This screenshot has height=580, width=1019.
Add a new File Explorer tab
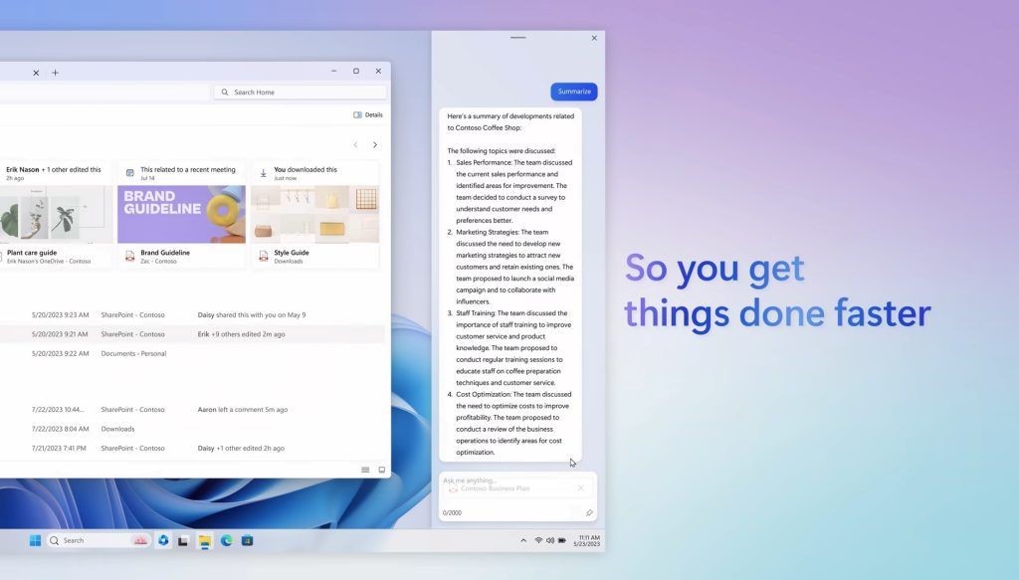pyautogui.click(x=55, y=73)
